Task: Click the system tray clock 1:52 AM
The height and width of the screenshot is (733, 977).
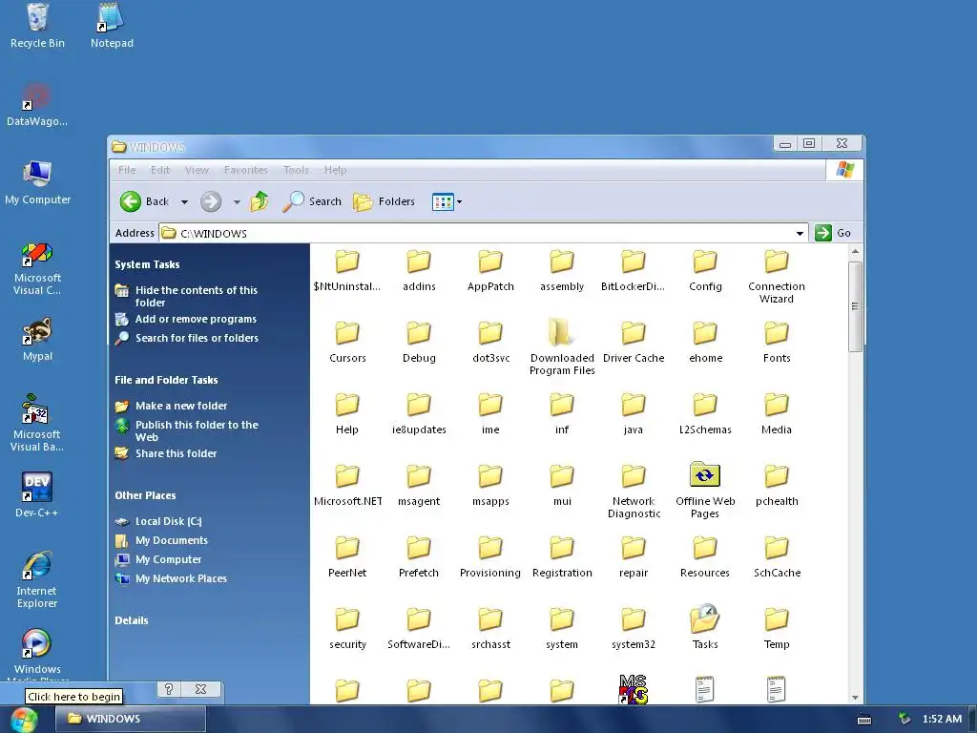Action: (x=942, y=719)
